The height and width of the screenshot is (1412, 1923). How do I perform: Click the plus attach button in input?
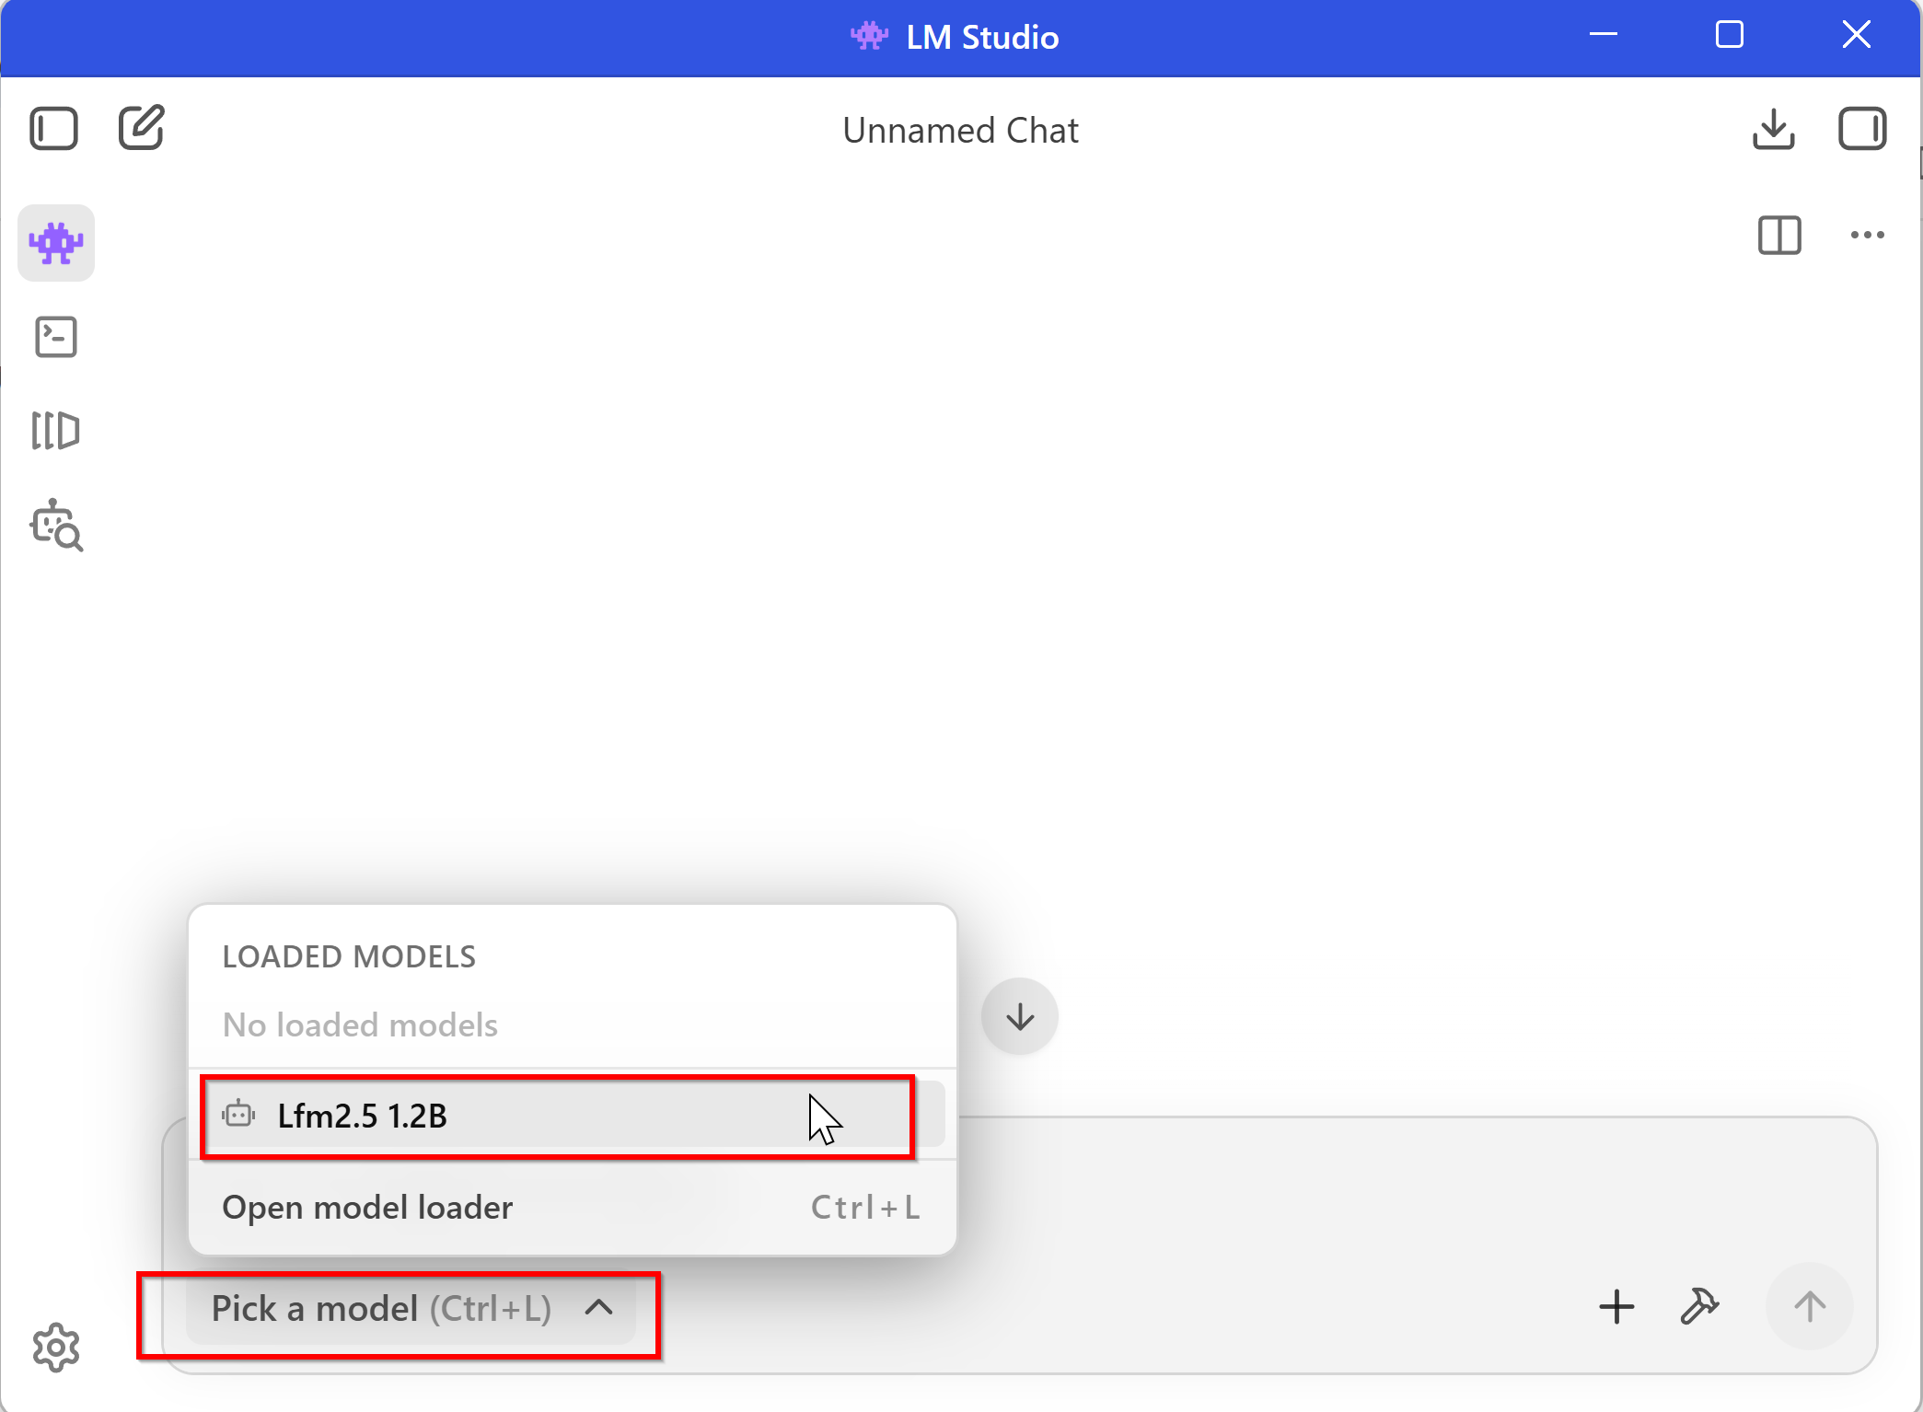1616,1306
